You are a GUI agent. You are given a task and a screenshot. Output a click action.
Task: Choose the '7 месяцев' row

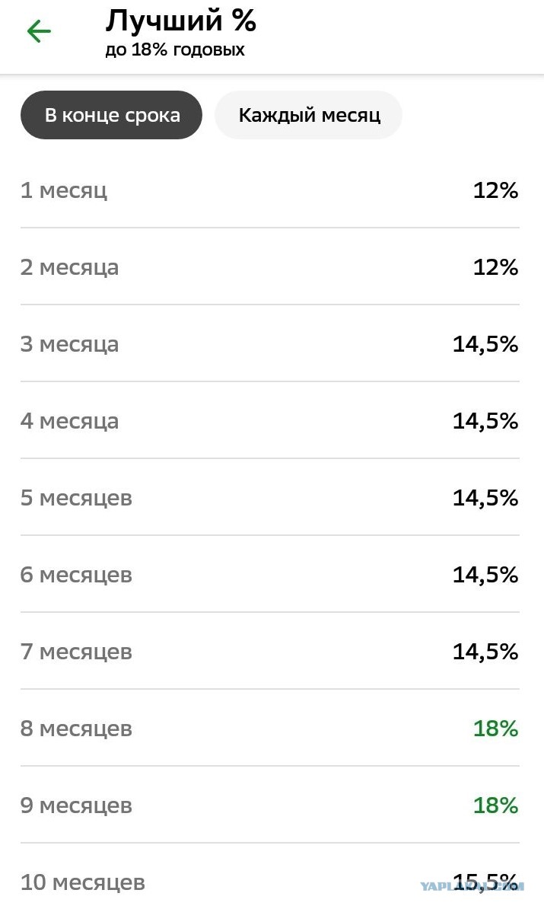[270, 652]
